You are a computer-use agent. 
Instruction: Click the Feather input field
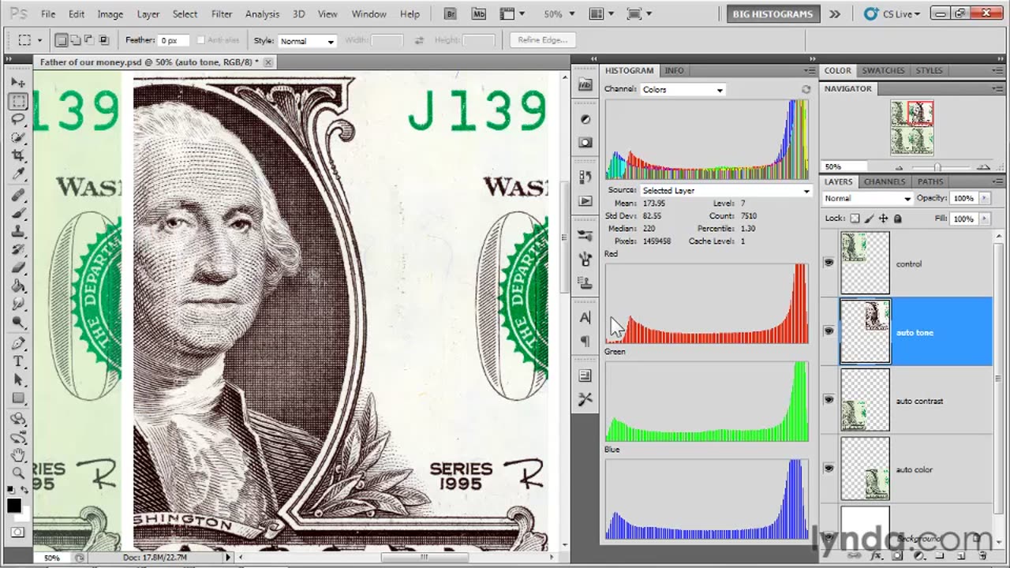click(x=174, y=40)
